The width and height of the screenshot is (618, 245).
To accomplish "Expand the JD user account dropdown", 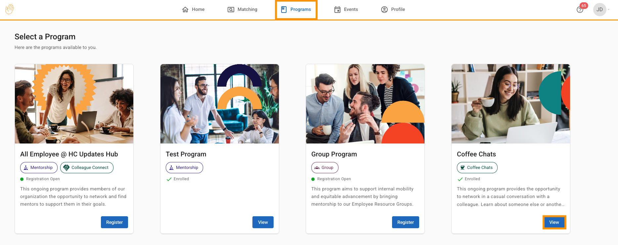I will pyautogui.click(x=601, y=10).
